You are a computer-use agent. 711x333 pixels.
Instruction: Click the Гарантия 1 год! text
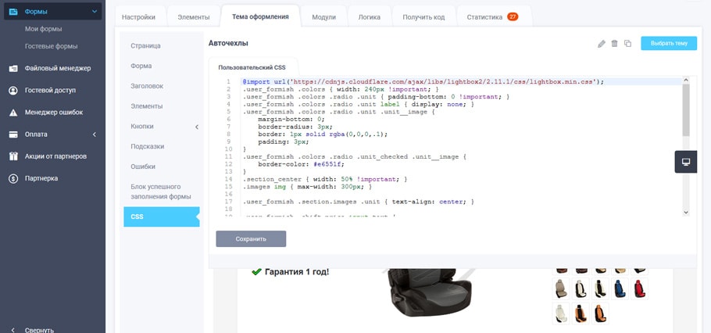point(297,272)
